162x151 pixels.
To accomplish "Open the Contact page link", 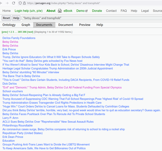I will click(x=111, y=11).
